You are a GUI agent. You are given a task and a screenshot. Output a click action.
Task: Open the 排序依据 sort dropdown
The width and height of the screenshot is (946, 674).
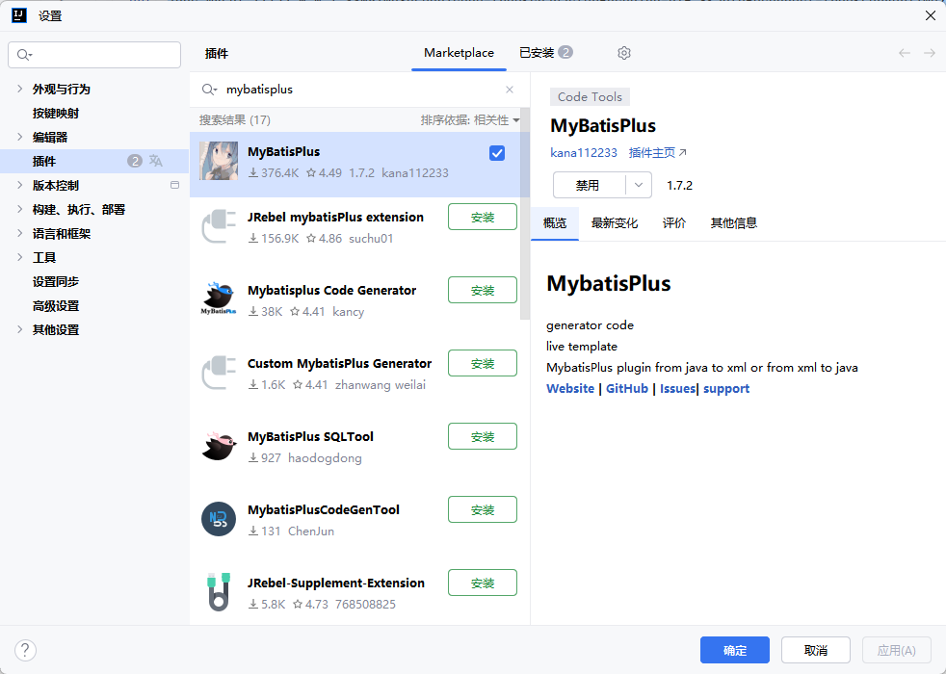pos(470,120)
